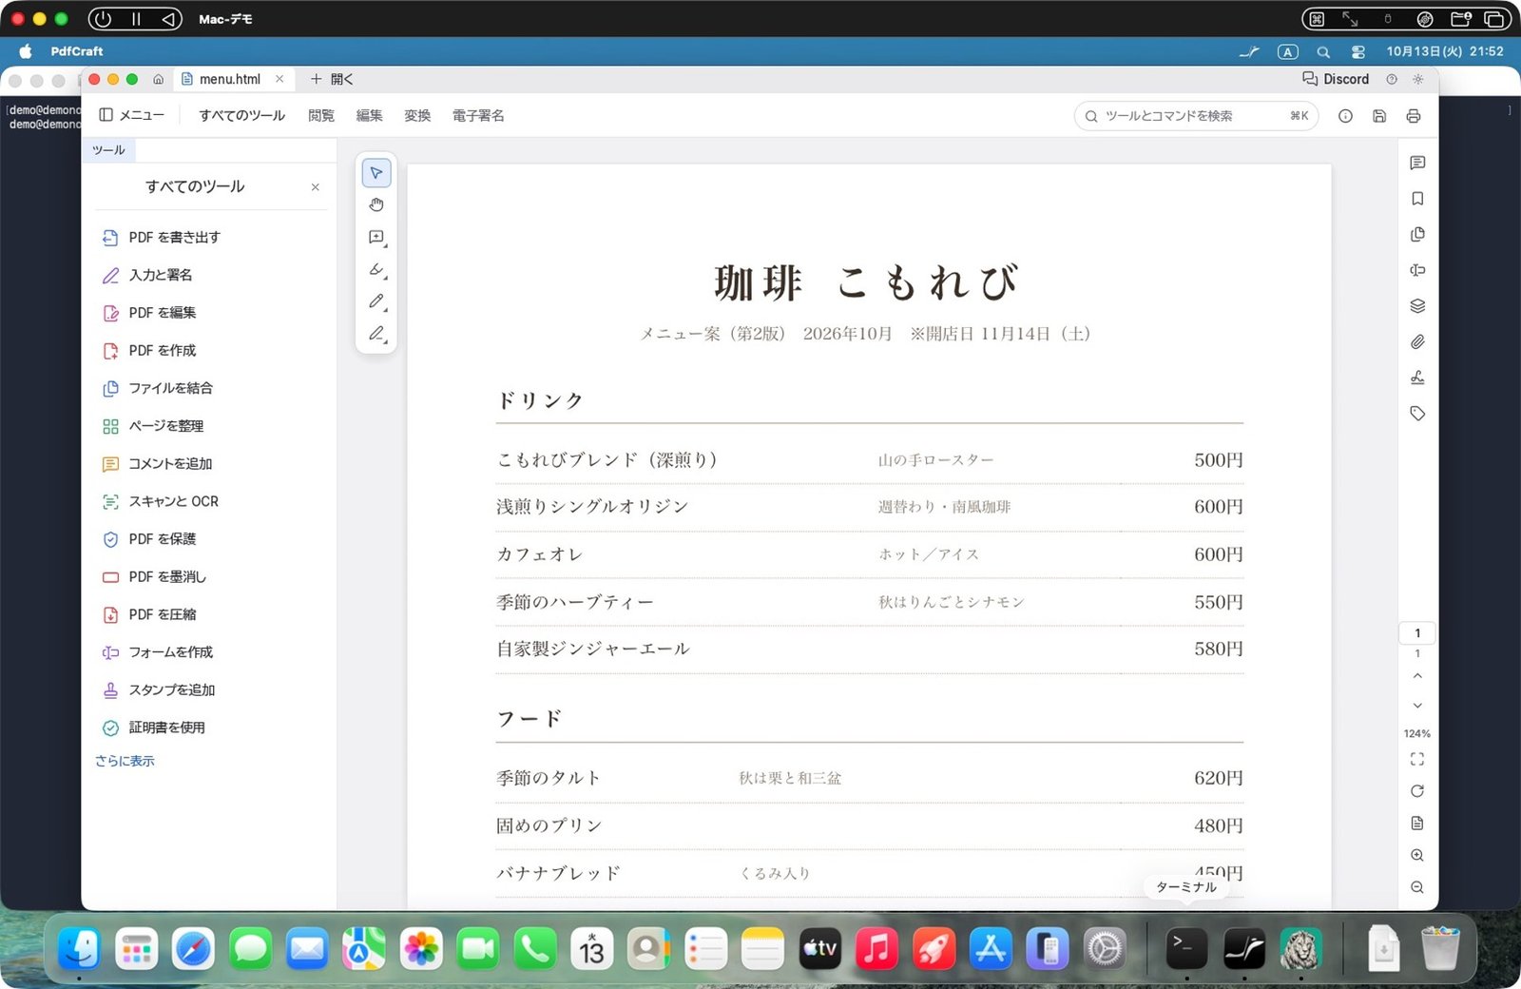Select the pencil drawing tool
1521x989 pixels.
376,302
